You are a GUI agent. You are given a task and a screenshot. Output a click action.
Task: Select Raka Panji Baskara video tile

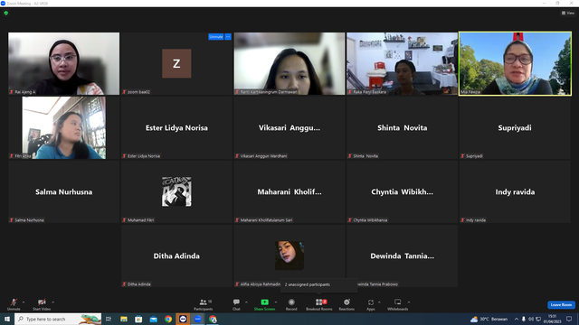pos(402,63)
